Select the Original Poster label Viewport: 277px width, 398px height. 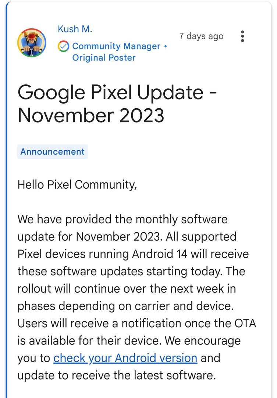104,58
